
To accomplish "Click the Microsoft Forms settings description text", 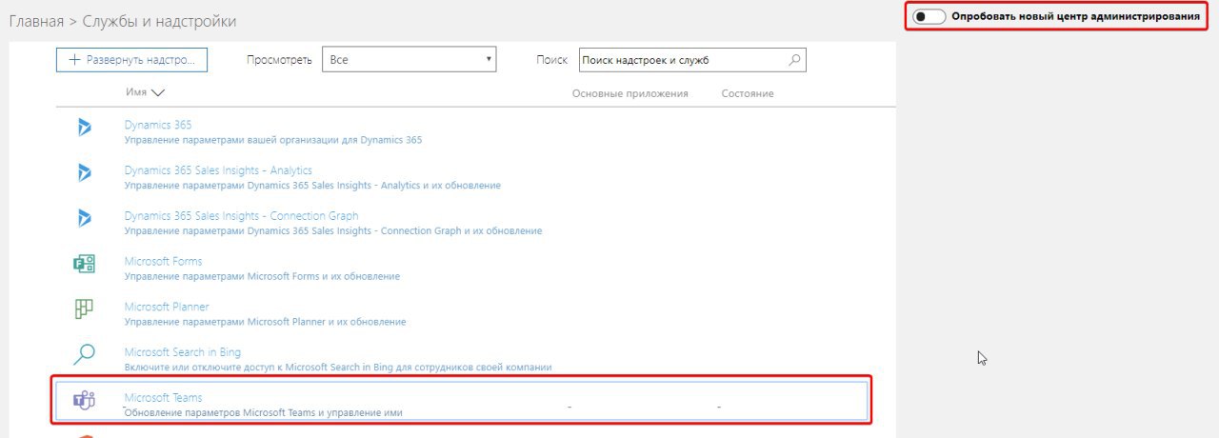I will click(262, 277).
